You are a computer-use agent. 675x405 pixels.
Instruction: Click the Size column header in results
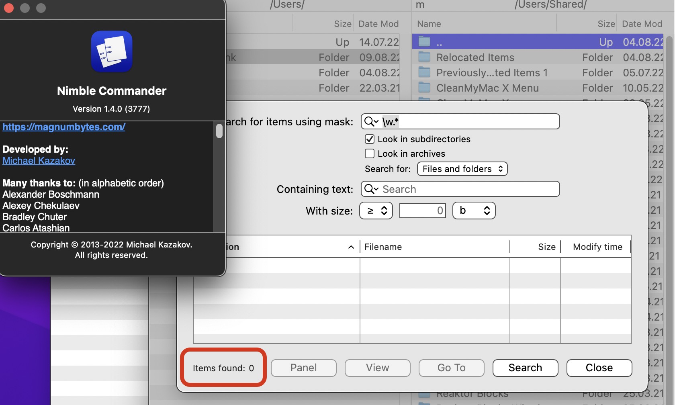pyautogui.click(x=535, y=247)
